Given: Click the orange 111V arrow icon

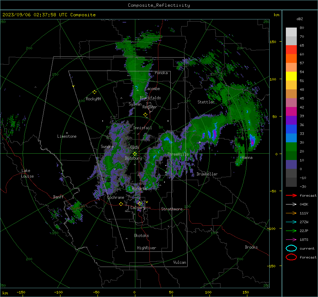Looking at the screenshot, I should tap(291, 213).
